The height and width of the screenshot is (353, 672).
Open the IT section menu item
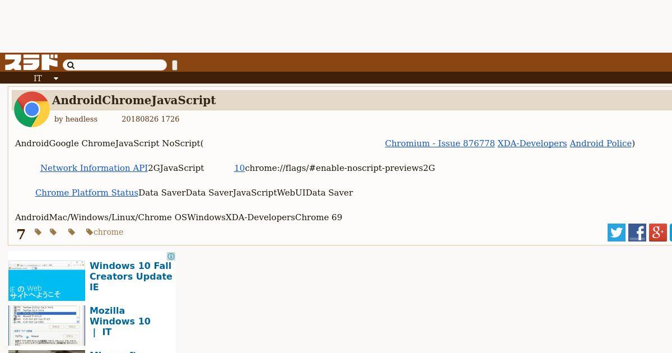pos(38,78)
